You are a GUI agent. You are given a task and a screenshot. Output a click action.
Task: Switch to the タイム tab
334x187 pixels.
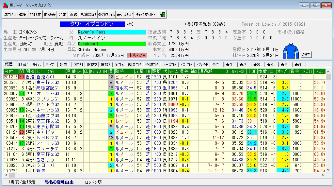pos(37,65)
